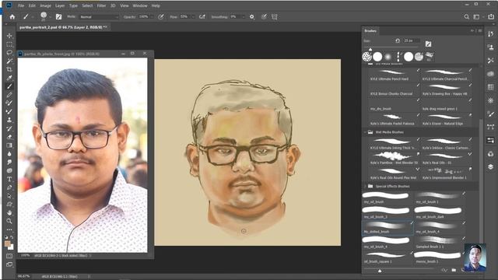Expand the Special Effects Brushes group
498x280 pixels.
click(x=365, y=187)
